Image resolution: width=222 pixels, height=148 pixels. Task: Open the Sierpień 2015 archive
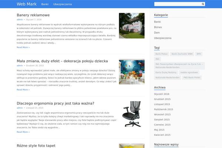[x=162, y=120]
